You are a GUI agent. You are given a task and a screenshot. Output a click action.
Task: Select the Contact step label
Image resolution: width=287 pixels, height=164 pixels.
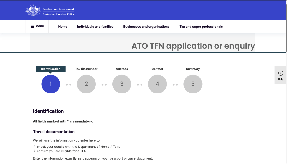[157, 69]
